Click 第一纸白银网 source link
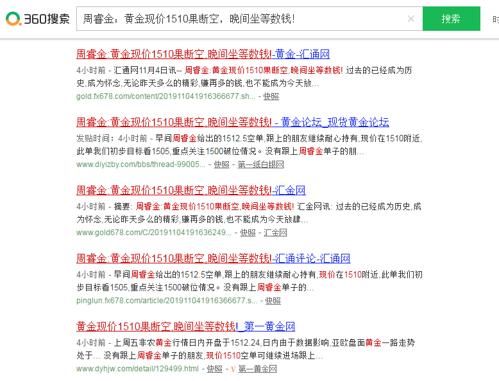 (x=260, y=164)
